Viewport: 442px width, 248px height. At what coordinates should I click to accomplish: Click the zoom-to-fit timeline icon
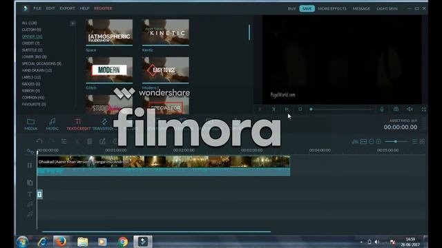pyautogui.click(x=363, y=141)
